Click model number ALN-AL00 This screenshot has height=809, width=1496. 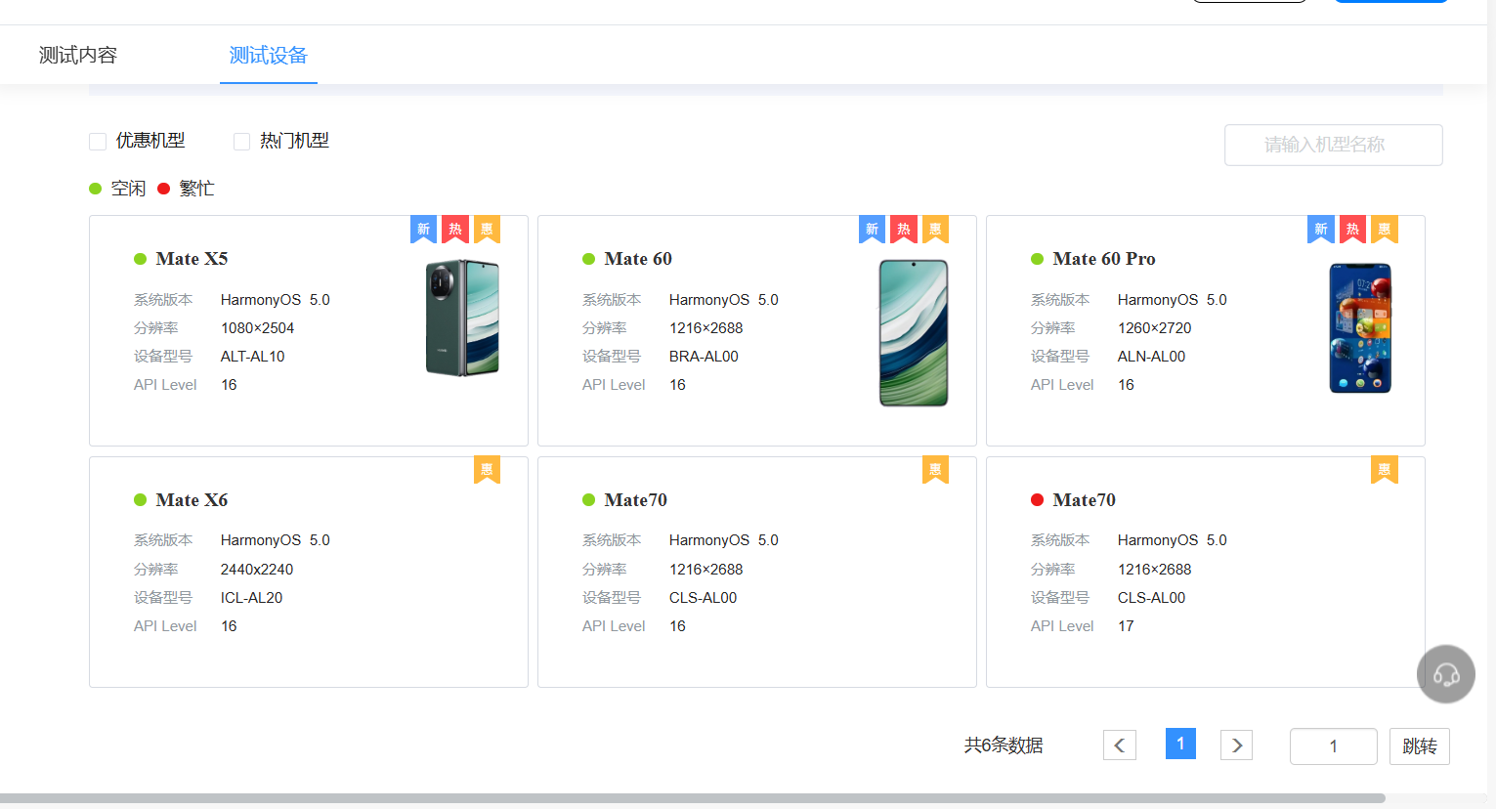coord(1151,357)
